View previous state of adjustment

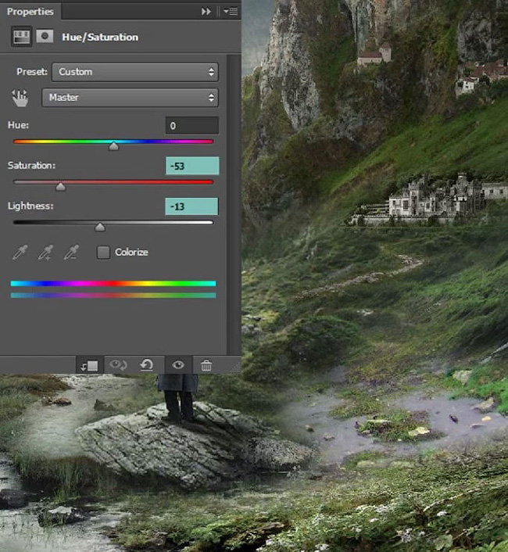click(118, 365)
